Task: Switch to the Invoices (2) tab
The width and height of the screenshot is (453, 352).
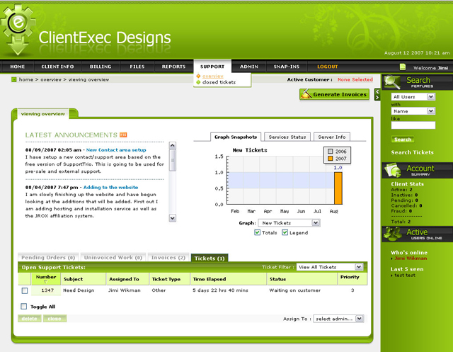Action: pos(168,258)
